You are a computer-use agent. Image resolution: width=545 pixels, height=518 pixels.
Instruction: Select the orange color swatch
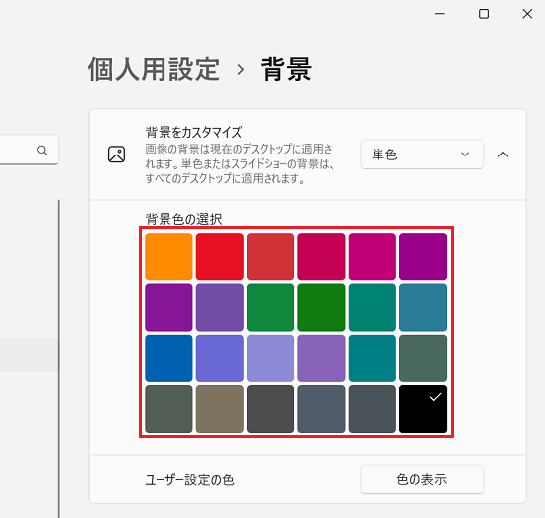[x=168, y=257]
